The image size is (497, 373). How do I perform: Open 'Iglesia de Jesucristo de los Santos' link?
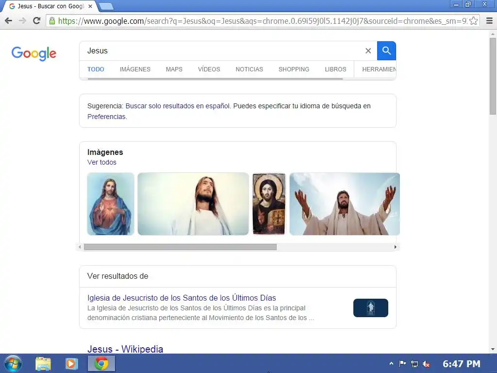pyautogui.click(x=182, y=298)
